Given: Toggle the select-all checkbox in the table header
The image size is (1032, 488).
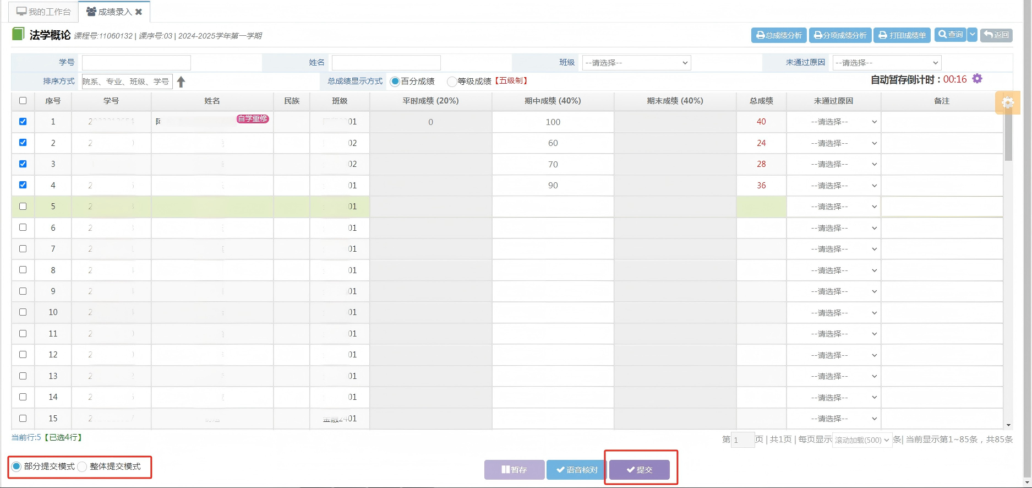Looking at the screenshot, I should [x=23, y=101].
